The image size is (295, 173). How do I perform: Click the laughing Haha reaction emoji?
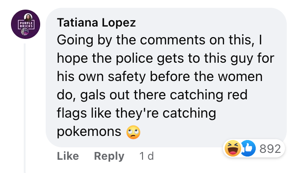pyautogui.click(x=233, y=148)
